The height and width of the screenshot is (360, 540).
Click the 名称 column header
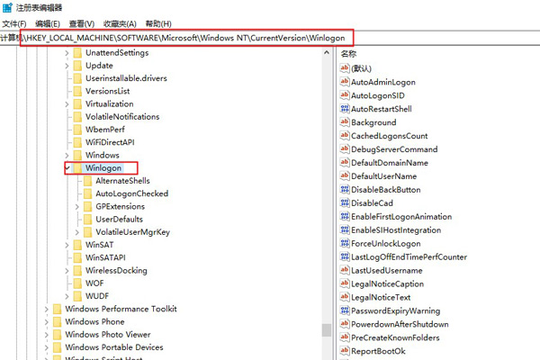(x=348, y=54)
